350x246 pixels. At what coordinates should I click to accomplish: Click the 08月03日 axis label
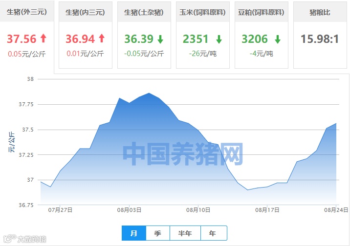pyautogui.click(x=129, y=210)
